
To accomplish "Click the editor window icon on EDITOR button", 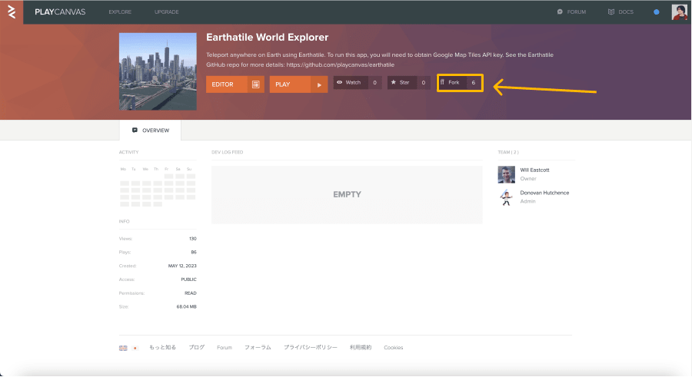I will tap(255, 84).
